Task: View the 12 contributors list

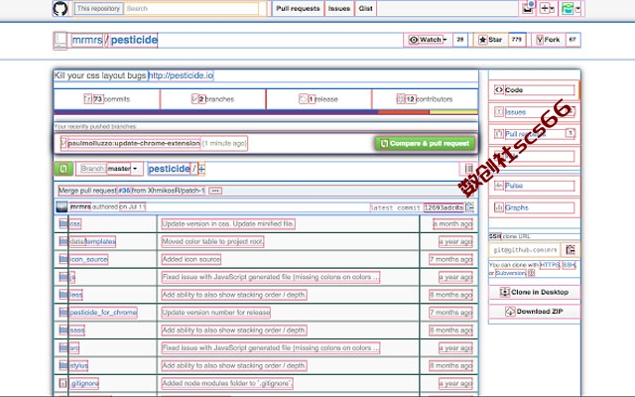Action: coord(425,99)
